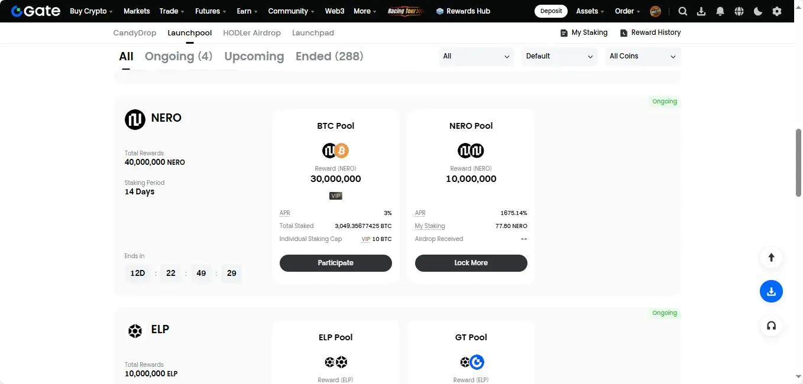Screen dimensions: 803x384
Task: Click Lock More in NERO Pool
Action: tap(471, 263)
